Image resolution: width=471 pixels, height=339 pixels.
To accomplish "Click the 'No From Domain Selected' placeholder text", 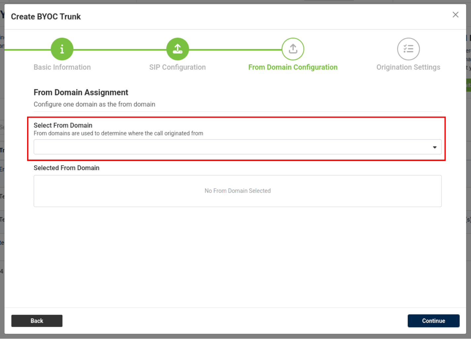I will (237, 191).
